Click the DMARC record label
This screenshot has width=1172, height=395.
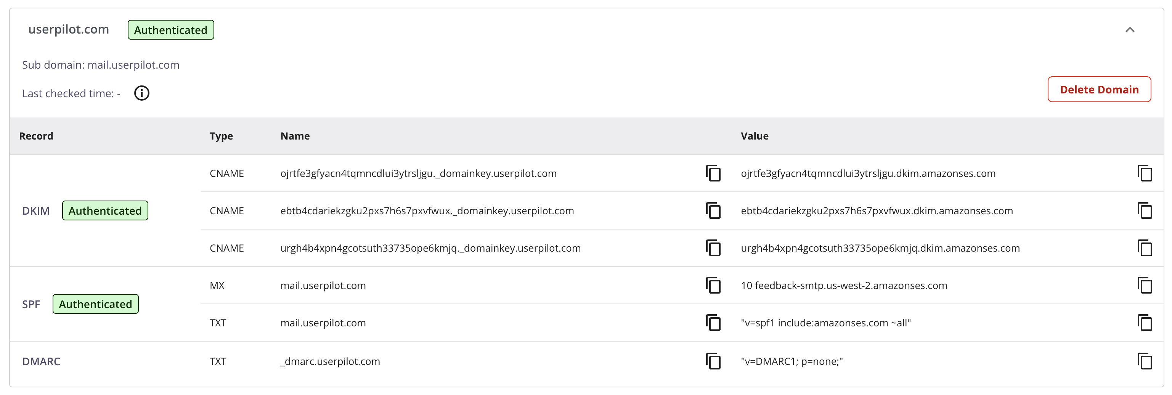pyautogui.click(x=41, y=361)
